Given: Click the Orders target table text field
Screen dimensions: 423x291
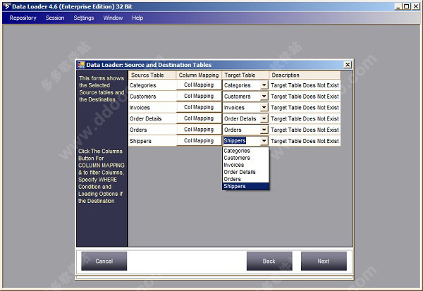Looking at the screenshot, I should tap(241, 130).
